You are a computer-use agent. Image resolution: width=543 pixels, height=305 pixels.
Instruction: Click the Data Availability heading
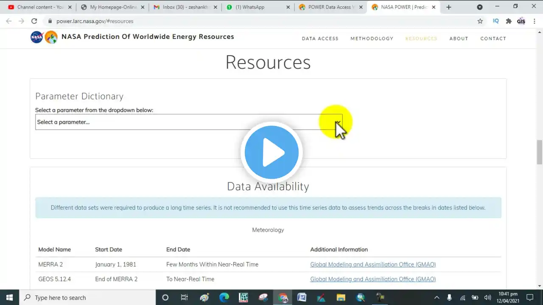tap(268, 186)
